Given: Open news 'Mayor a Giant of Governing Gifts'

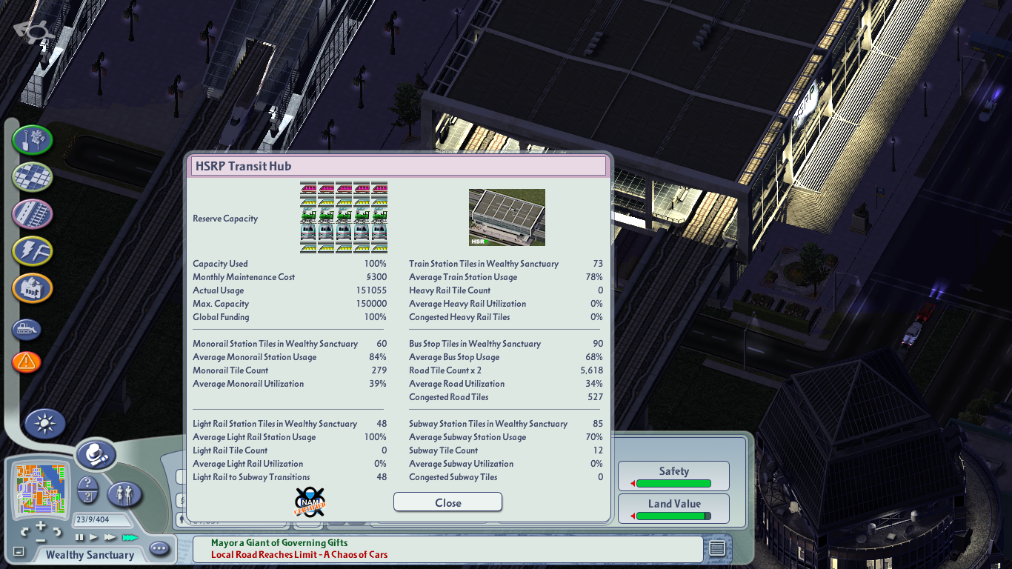Looking at the screenshot, I should pos(279,543).
